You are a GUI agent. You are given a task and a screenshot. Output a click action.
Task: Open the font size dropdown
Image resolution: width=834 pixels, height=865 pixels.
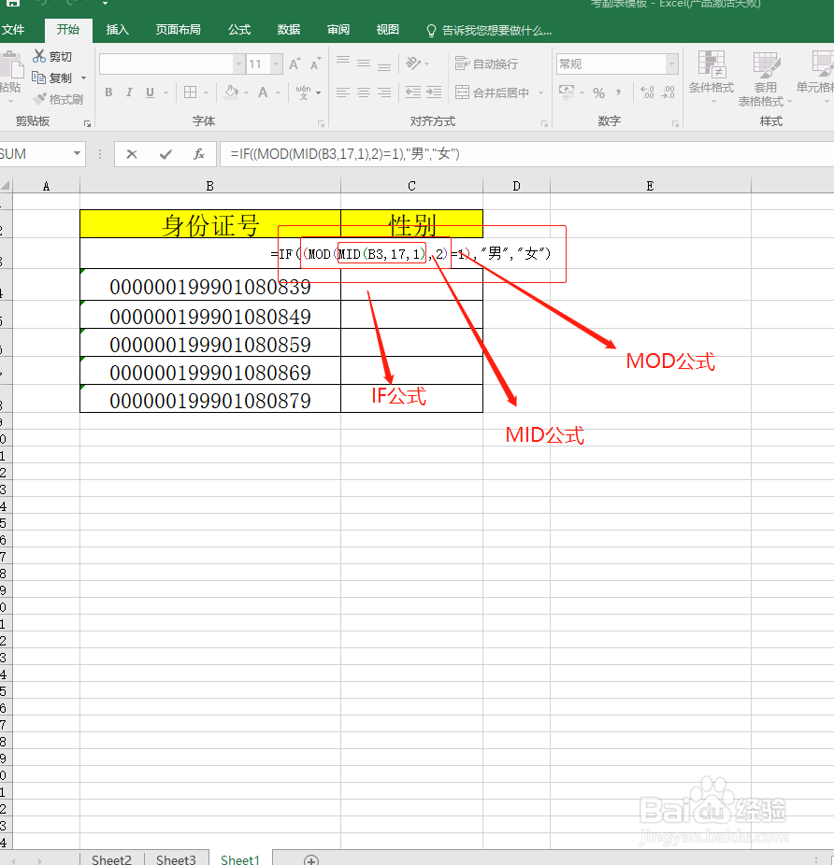click(x=277, y=64)
